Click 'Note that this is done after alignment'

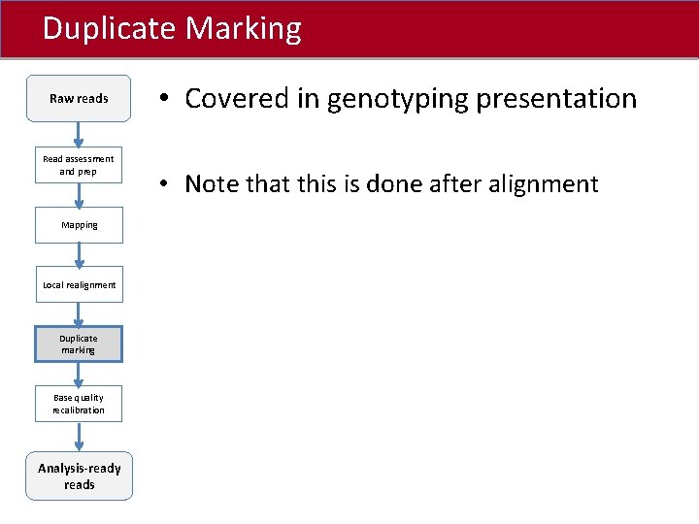[391, 184]
